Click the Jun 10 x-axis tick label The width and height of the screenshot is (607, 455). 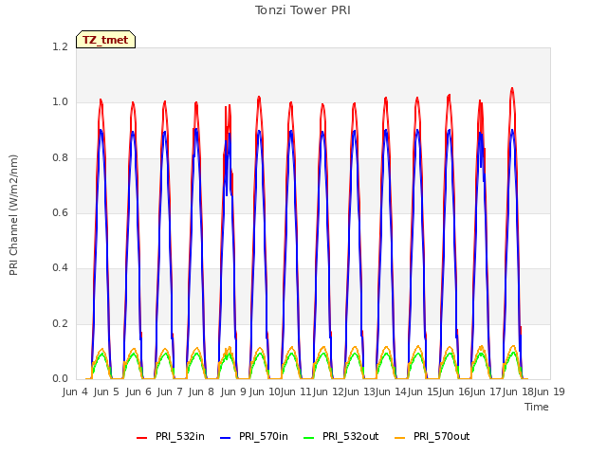265,391
